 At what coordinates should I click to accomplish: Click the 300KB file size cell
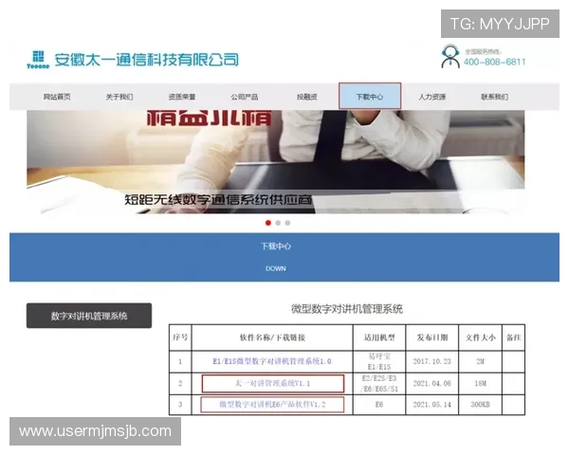coord(480,404)
